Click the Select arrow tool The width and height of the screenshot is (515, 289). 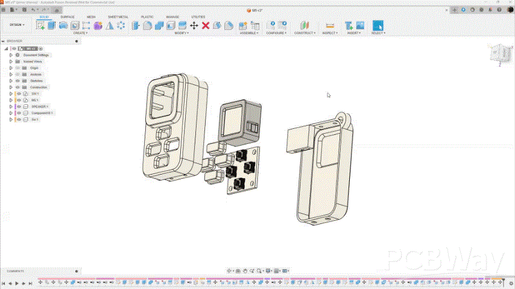(x=378, y=25)
